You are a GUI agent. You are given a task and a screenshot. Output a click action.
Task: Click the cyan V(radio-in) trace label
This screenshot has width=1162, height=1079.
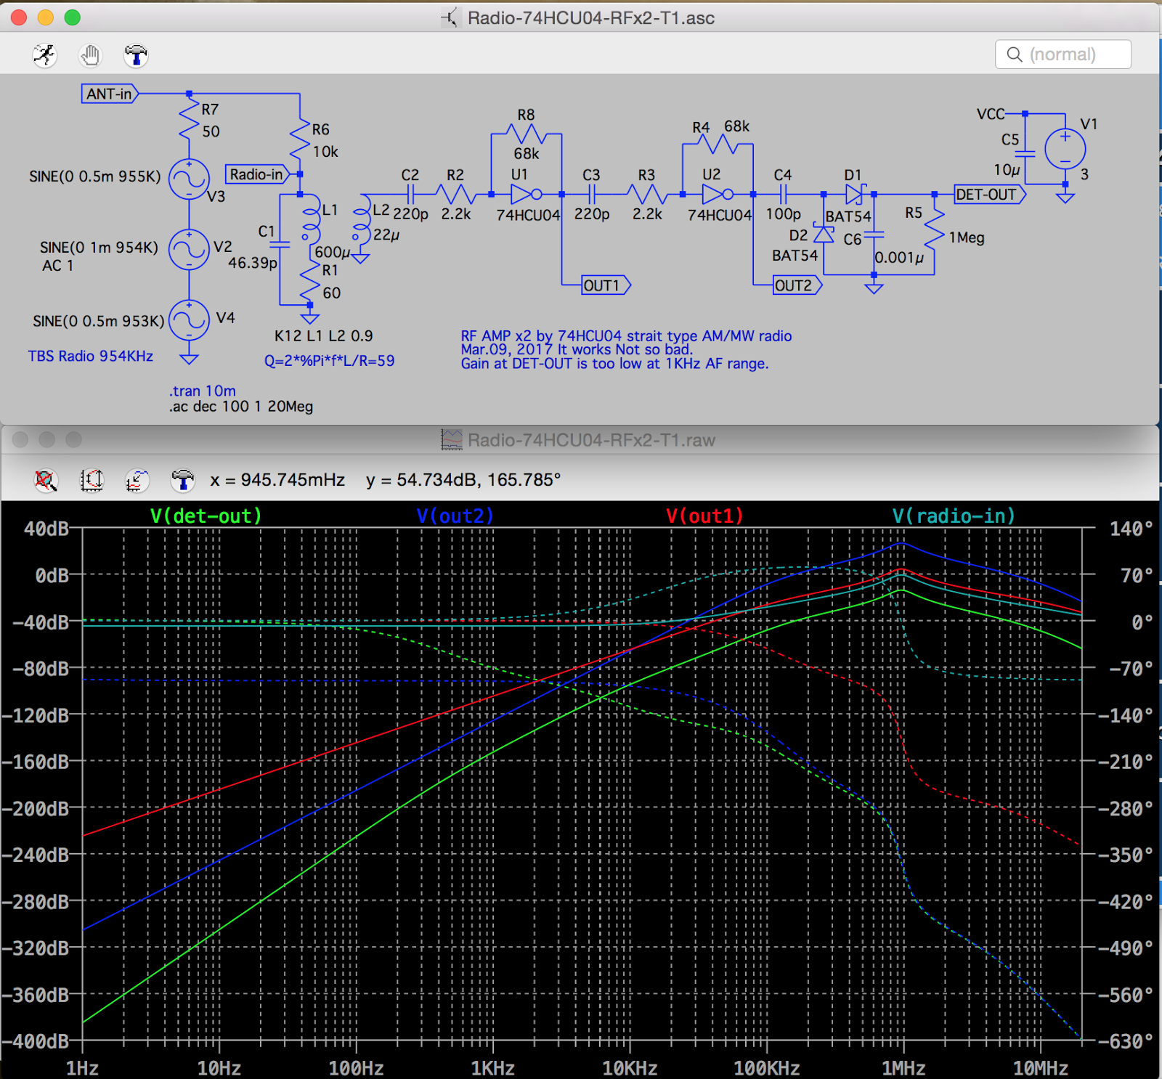(953, 516)
